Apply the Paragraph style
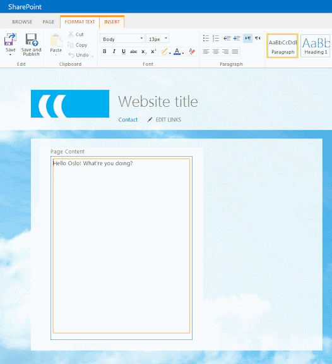The width and height of the screenshot is (332, 364). (282, 45)
